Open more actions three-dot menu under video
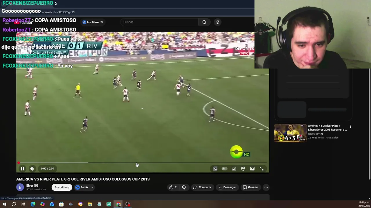 tap(266, 187)
